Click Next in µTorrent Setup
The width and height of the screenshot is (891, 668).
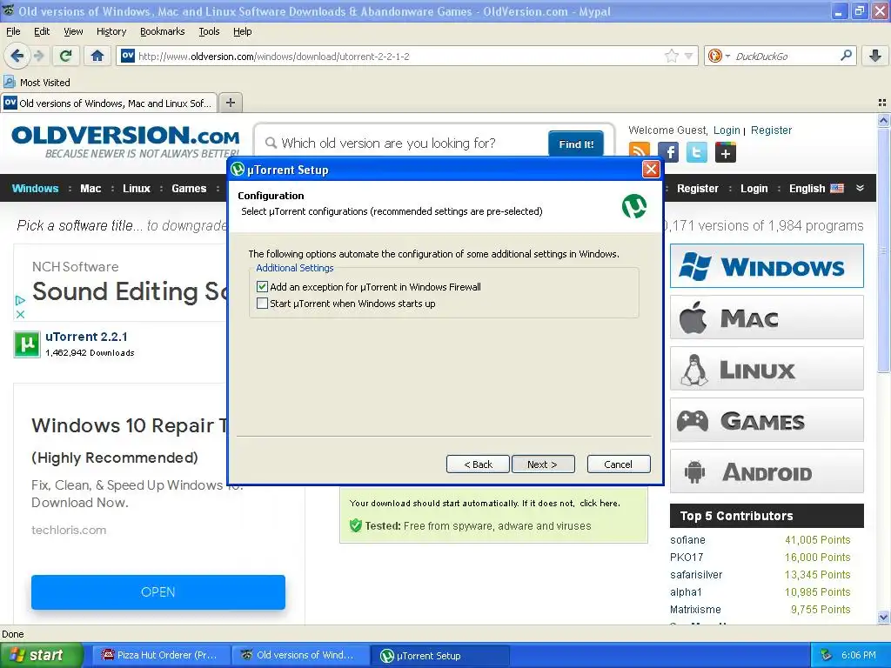tap(543, 464)
